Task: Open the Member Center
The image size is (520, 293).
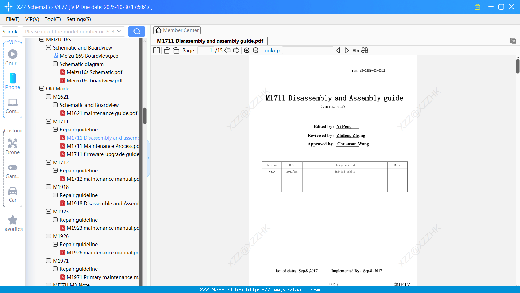Action: point(177,30)
